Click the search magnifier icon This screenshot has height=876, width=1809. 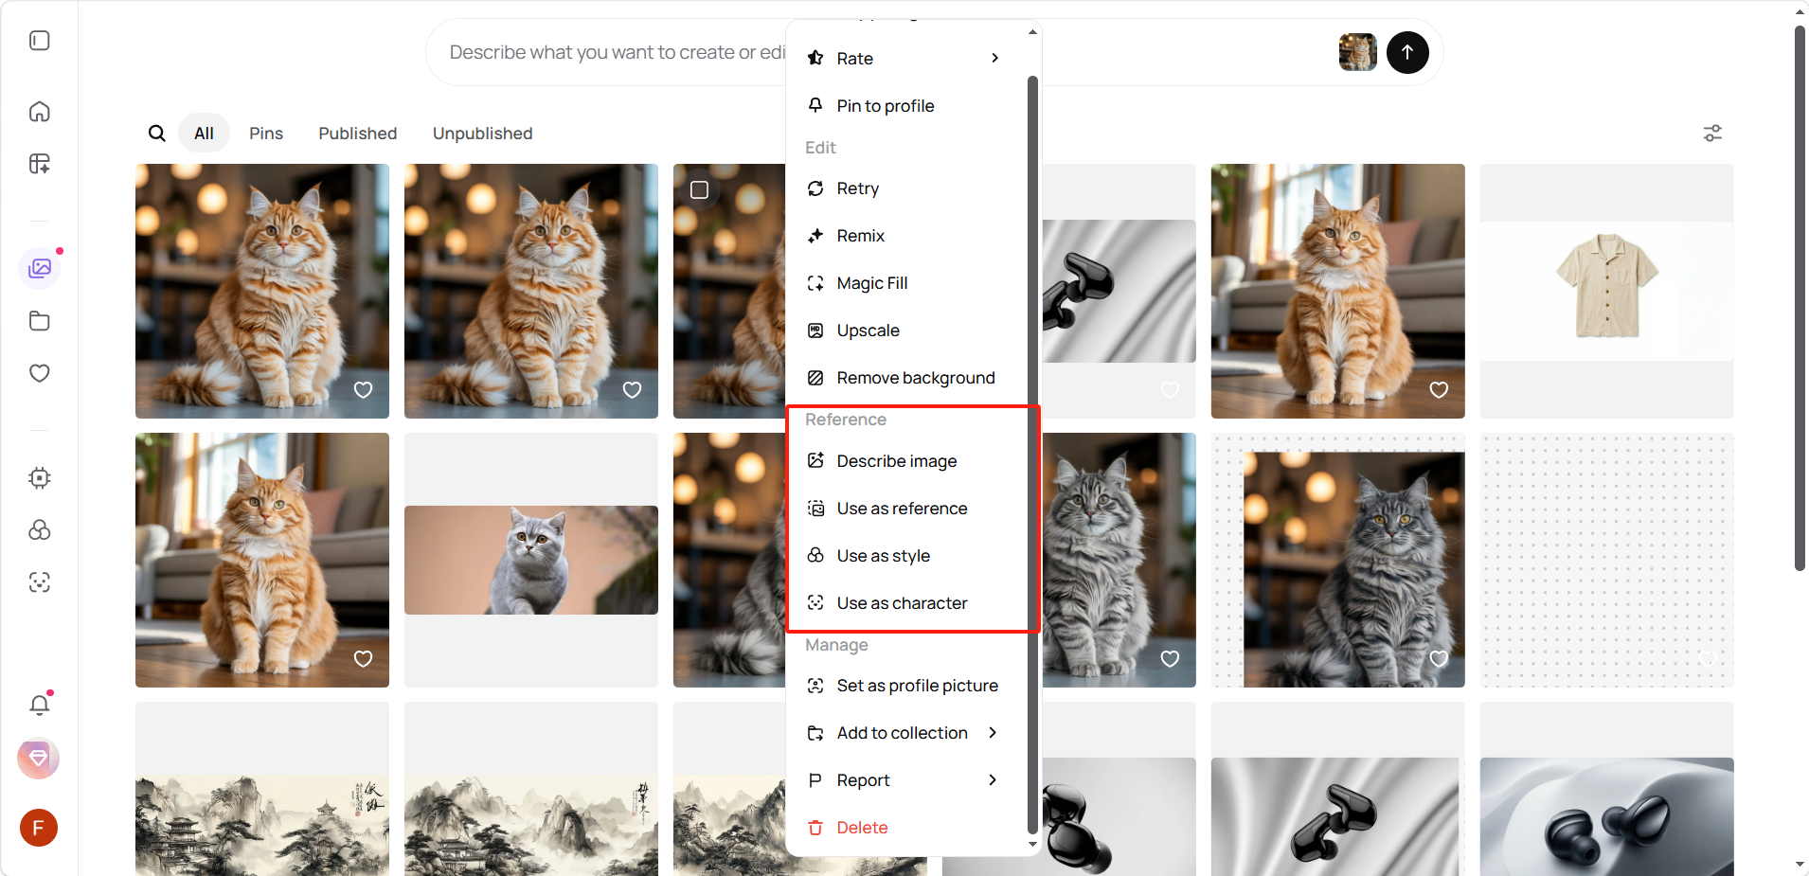tap(157, 134)
